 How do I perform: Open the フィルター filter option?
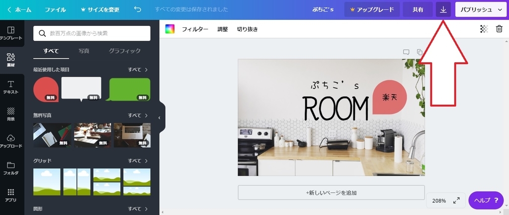pyautogui.click(x=195, y=29)
